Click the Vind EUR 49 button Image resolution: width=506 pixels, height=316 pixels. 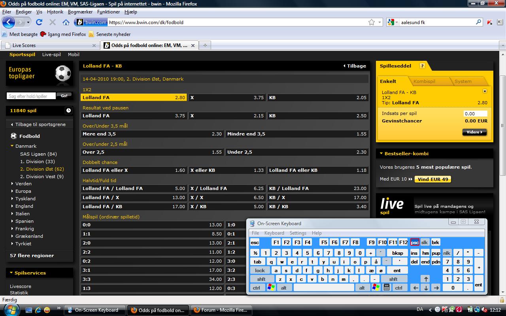coord(433,179)
